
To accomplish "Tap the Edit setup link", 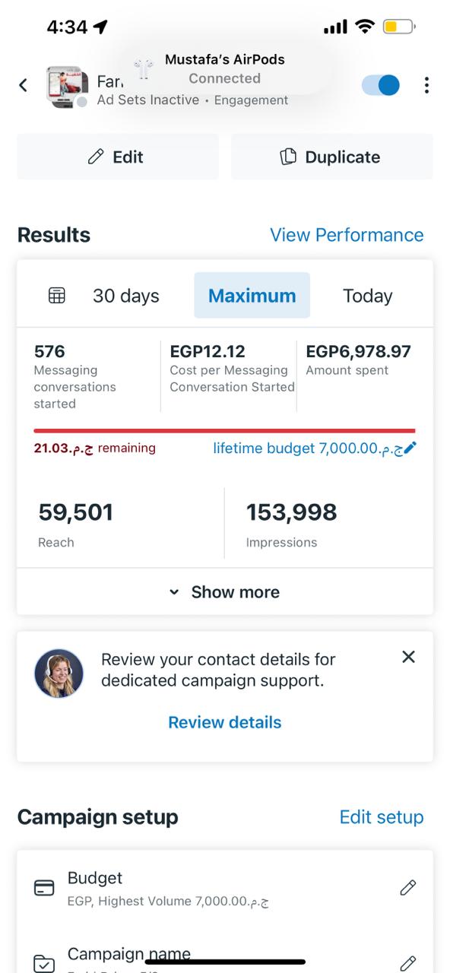I will coord(382,817).
